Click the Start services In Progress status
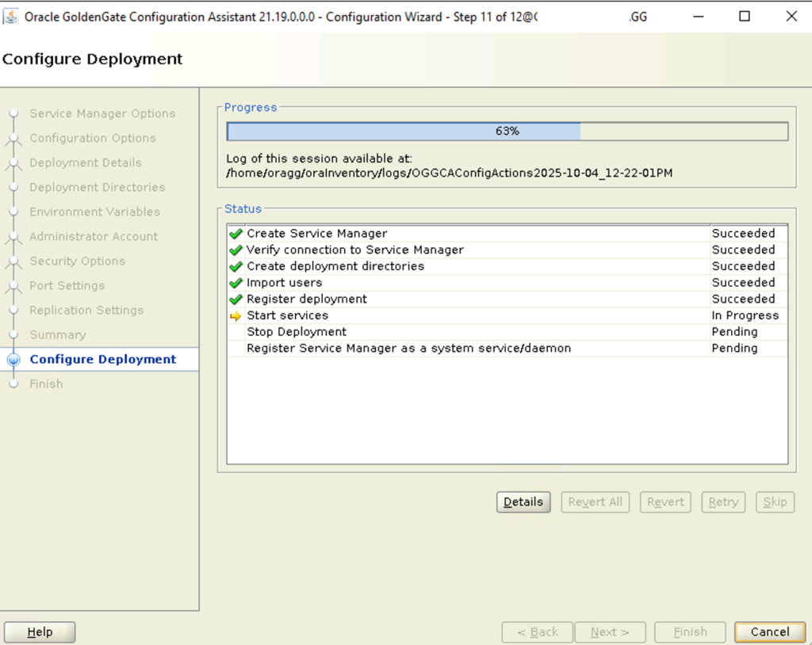Viewport: 812px width, 645px height. (745, 315)
